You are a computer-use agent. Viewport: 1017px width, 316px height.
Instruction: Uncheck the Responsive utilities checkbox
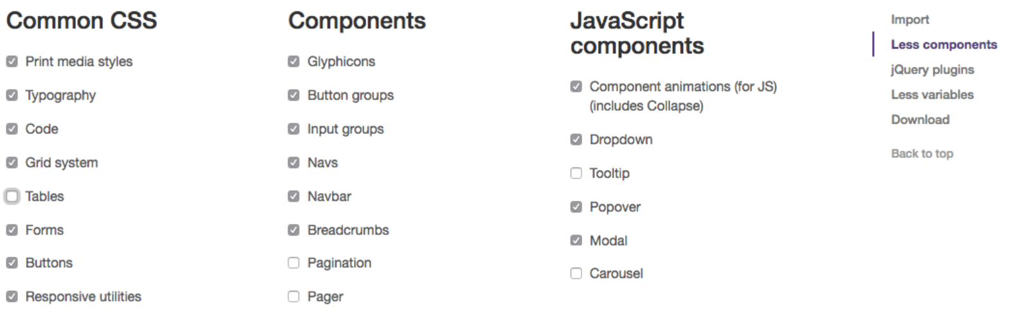click(x=12, y=297)
